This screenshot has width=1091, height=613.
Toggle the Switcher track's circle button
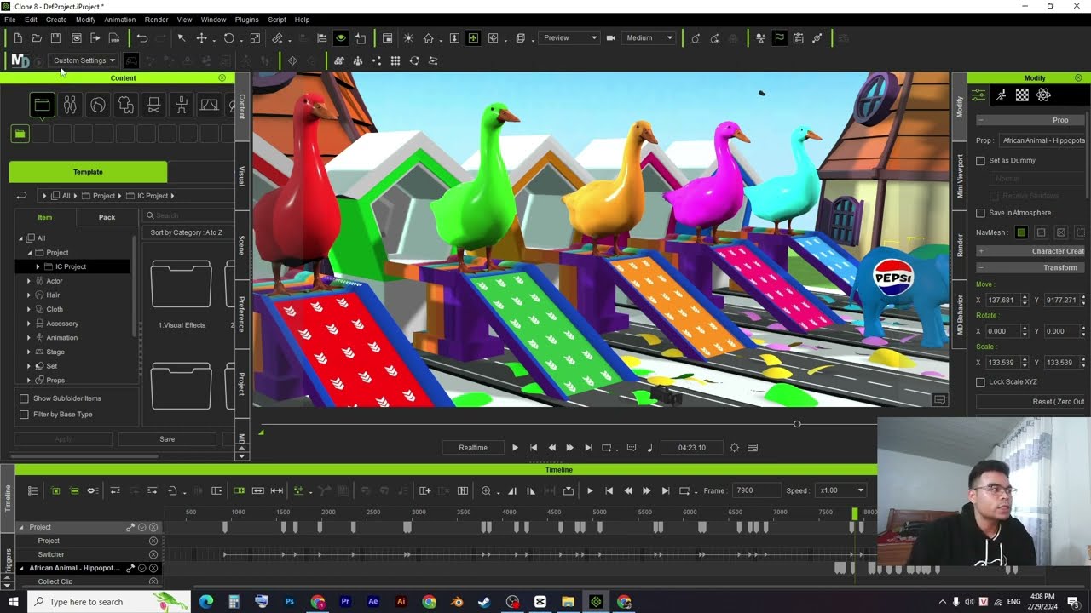click(153, 554)
